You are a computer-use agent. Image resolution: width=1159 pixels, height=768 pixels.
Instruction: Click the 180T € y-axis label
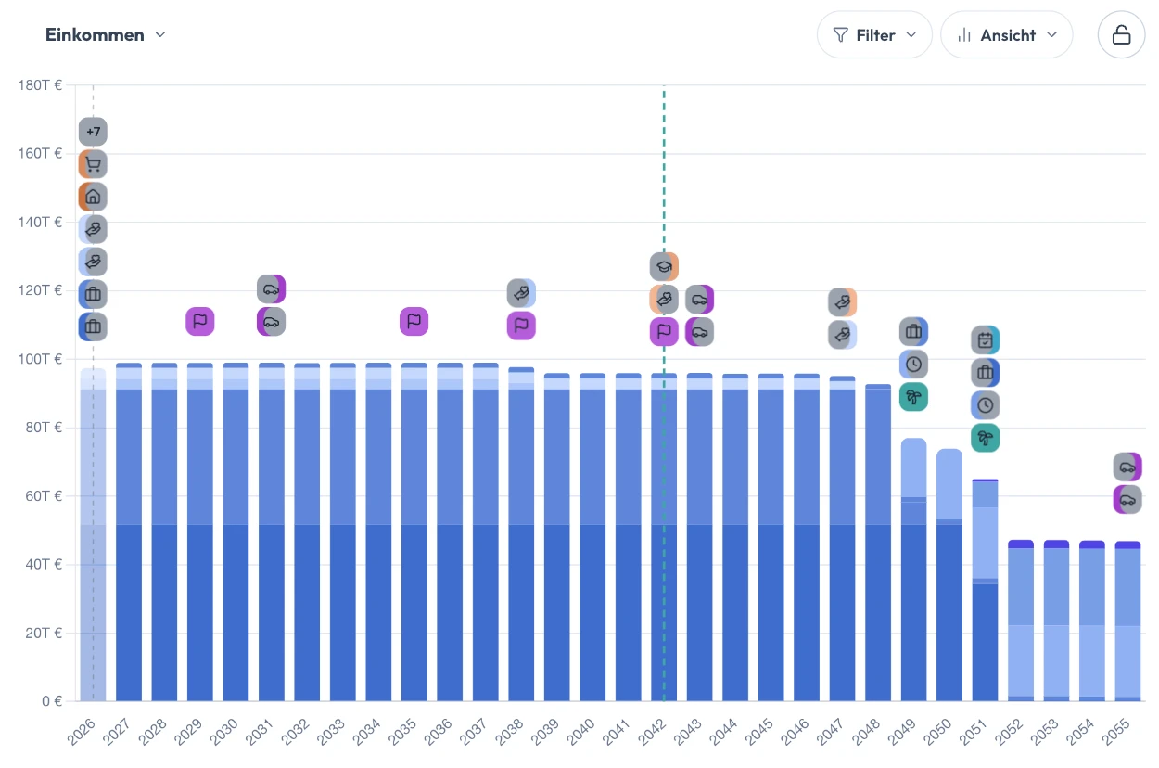[40, 84]
